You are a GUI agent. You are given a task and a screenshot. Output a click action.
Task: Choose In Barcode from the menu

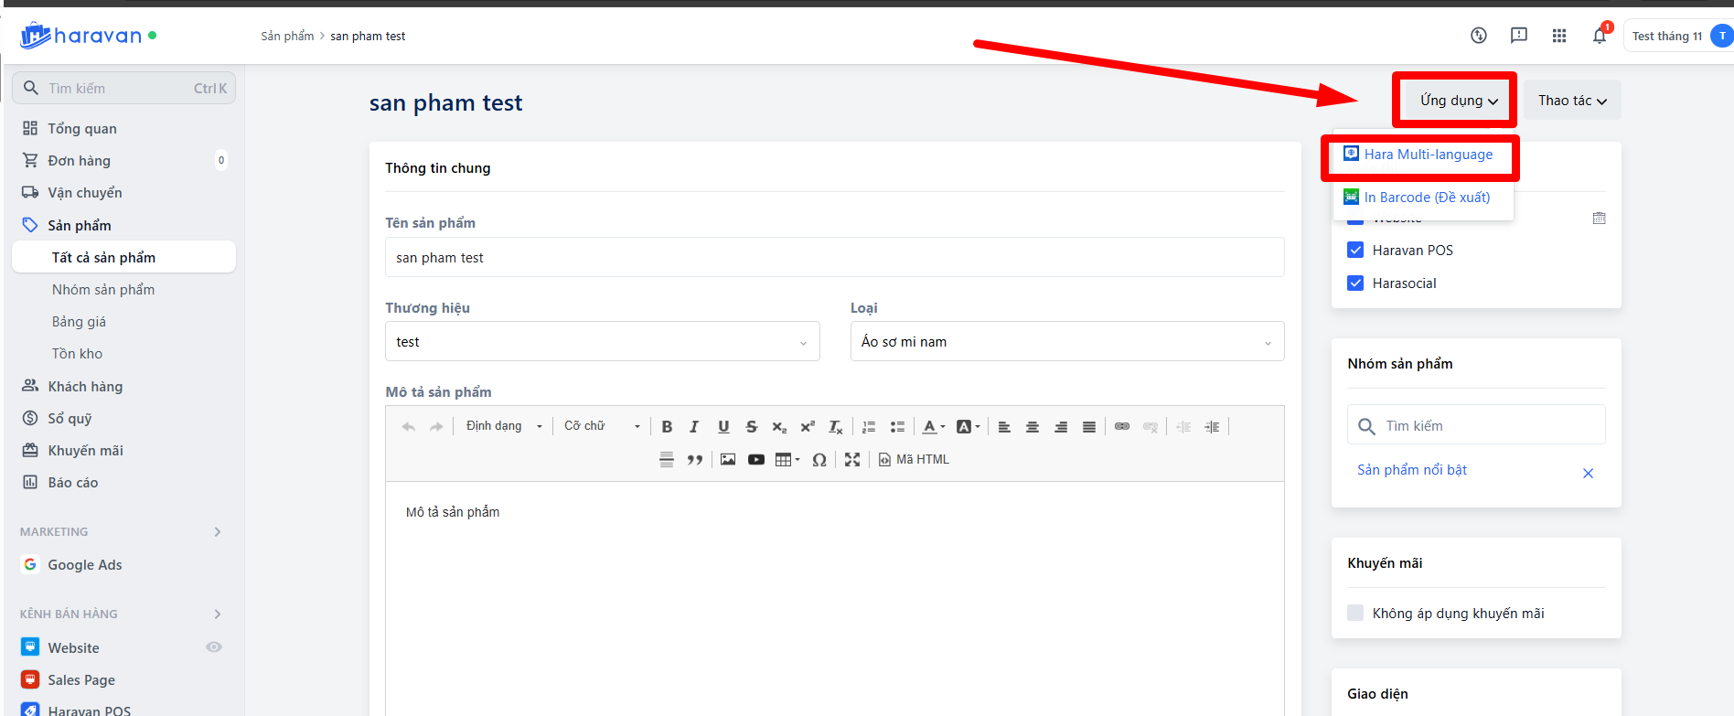pos(1426,198)
